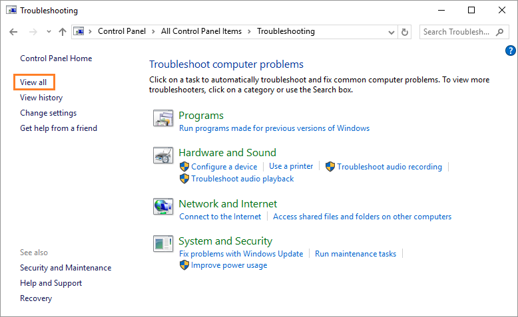
Task: Open Change settings link
Action: point(48,113)
